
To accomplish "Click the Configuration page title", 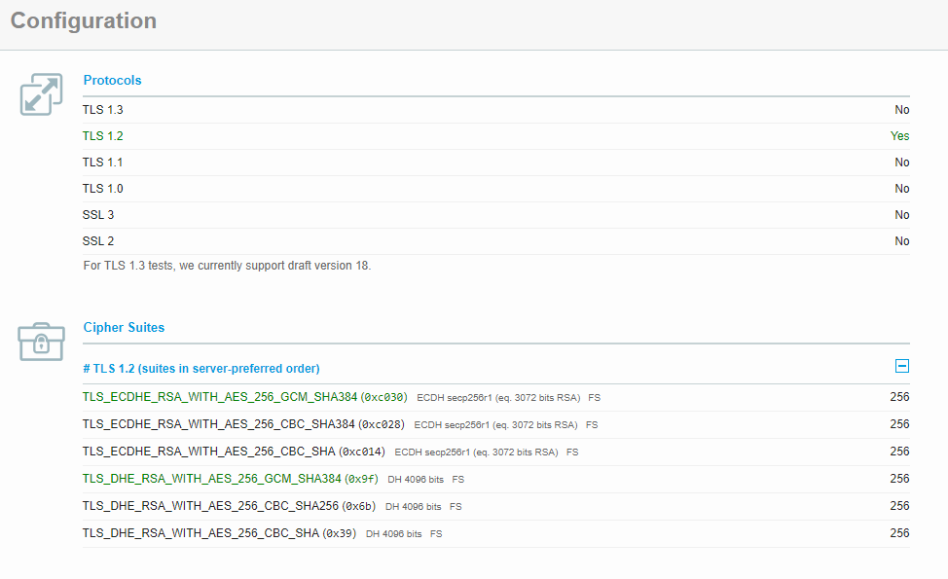I will click(x=84, y=21).
